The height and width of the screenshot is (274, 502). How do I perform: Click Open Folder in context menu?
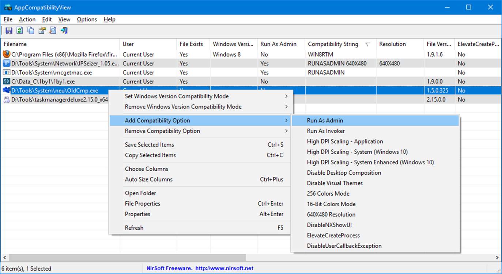[x=200, y=193]
